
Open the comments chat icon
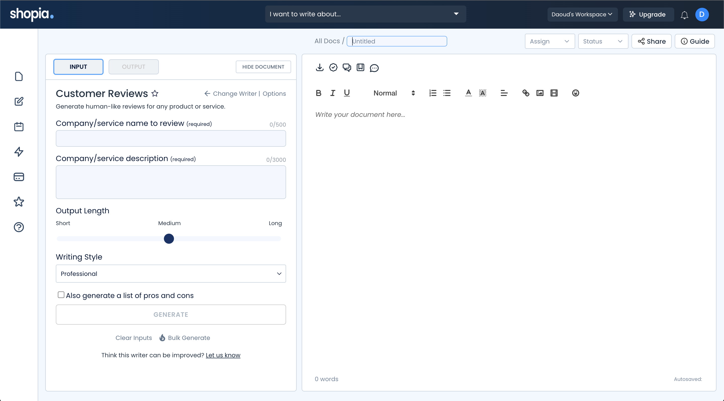(x=347, y=67)
